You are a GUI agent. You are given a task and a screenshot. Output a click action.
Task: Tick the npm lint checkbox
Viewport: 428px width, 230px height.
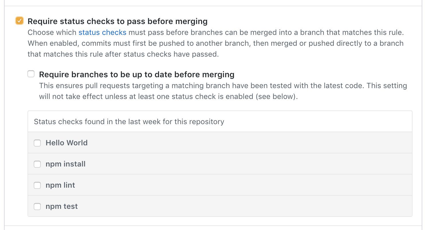pos(37,185)
